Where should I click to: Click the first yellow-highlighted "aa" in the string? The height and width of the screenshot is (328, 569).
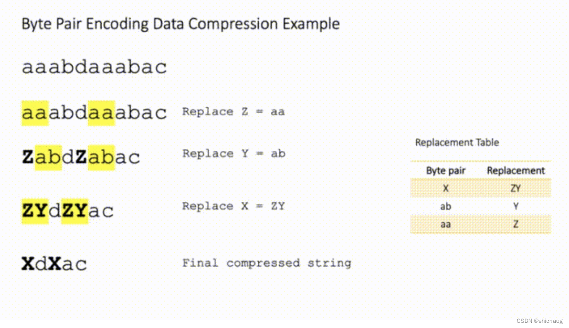35,113
